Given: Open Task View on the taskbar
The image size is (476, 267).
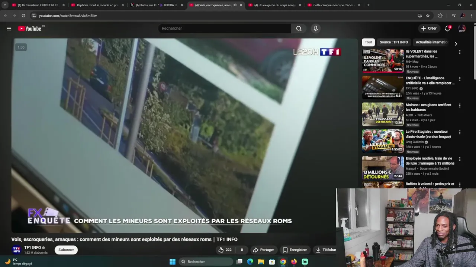Looking at the screenshot, I should (239, 262).
